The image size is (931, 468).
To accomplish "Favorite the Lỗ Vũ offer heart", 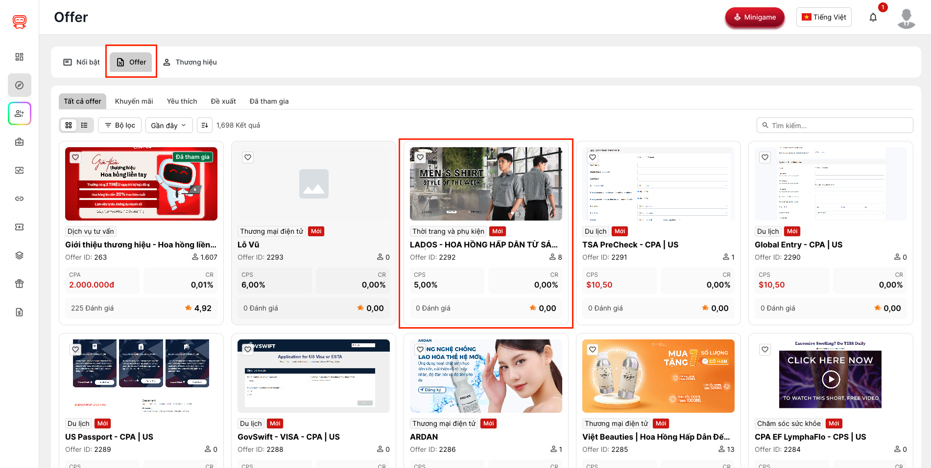I will [248, 157].
